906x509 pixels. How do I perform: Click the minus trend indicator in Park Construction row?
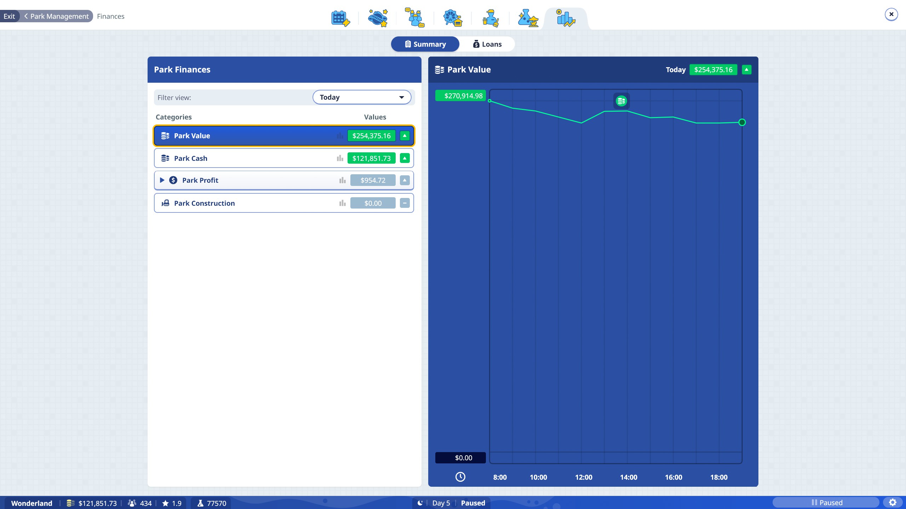[405, 203]
